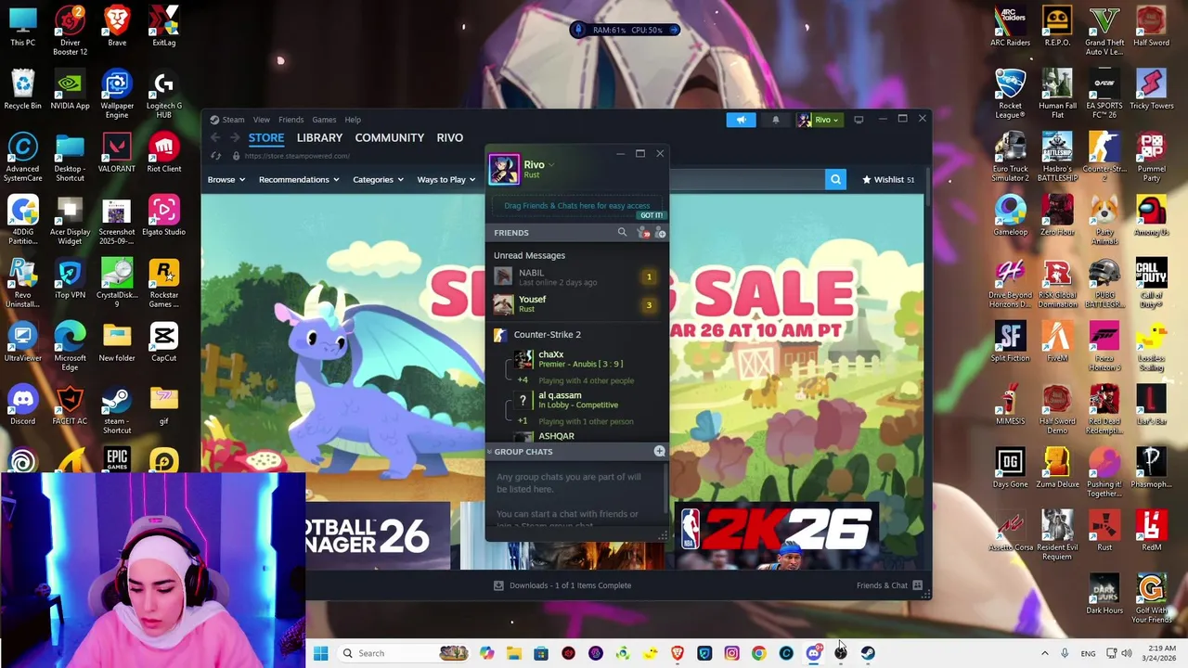Viewport: 1188px width, 668px height.
Task: Open the View menu
Action: (x=262, y=120)
